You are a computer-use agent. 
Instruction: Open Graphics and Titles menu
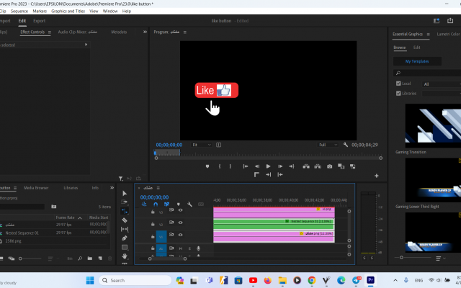point(68,12)
